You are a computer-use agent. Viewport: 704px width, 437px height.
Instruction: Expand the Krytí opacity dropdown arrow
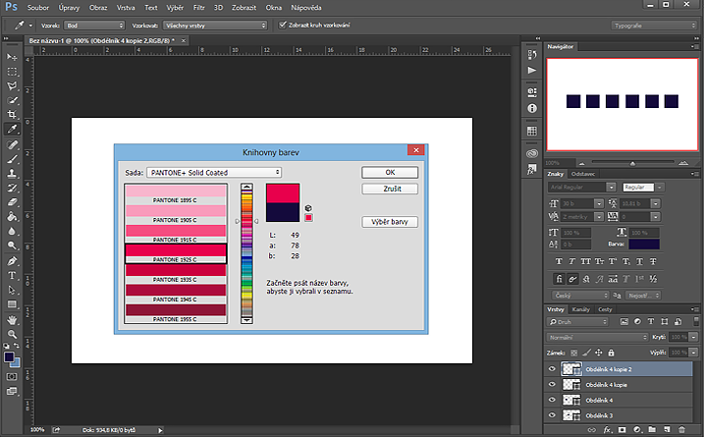[x=693, y=337]
